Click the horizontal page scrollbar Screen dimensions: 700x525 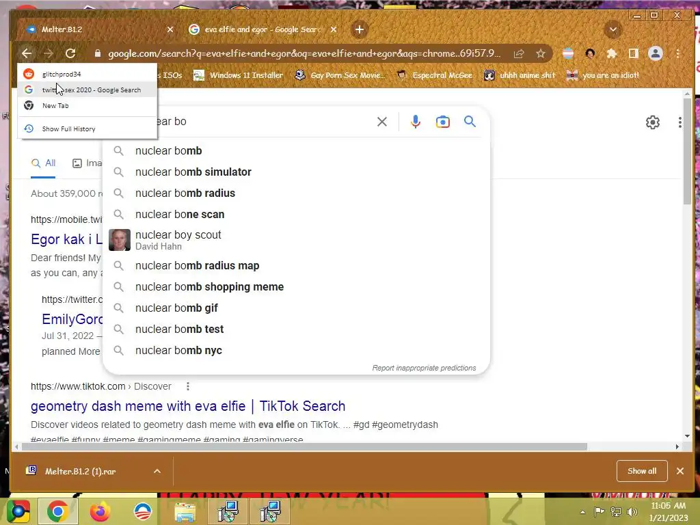coord(304,447)
